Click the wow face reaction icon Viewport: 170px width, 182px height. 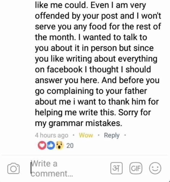59,145
